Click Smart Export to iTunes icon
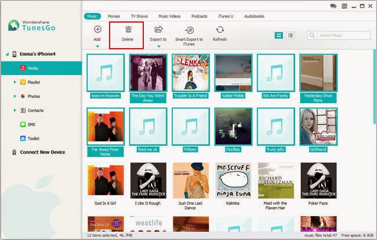The width and height of the screenshot is (377, 240). click(x=190, y=30)
